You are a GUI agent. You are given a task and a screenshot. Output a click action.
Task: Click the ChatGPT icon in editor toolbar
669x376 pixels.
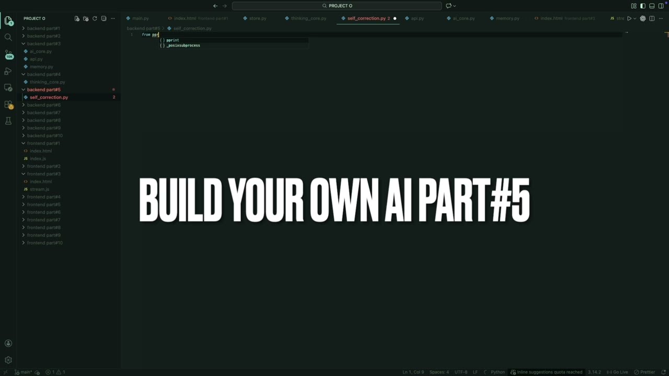pos(643,18)
